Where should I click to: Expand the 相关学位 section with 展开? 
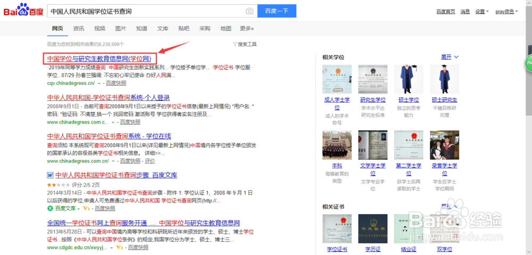[450, 57]
